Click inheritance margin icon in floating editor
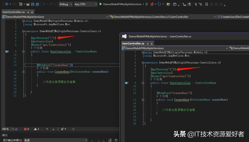Image resolution: width=249 pixels, height=142 pixels. (127, 83)
